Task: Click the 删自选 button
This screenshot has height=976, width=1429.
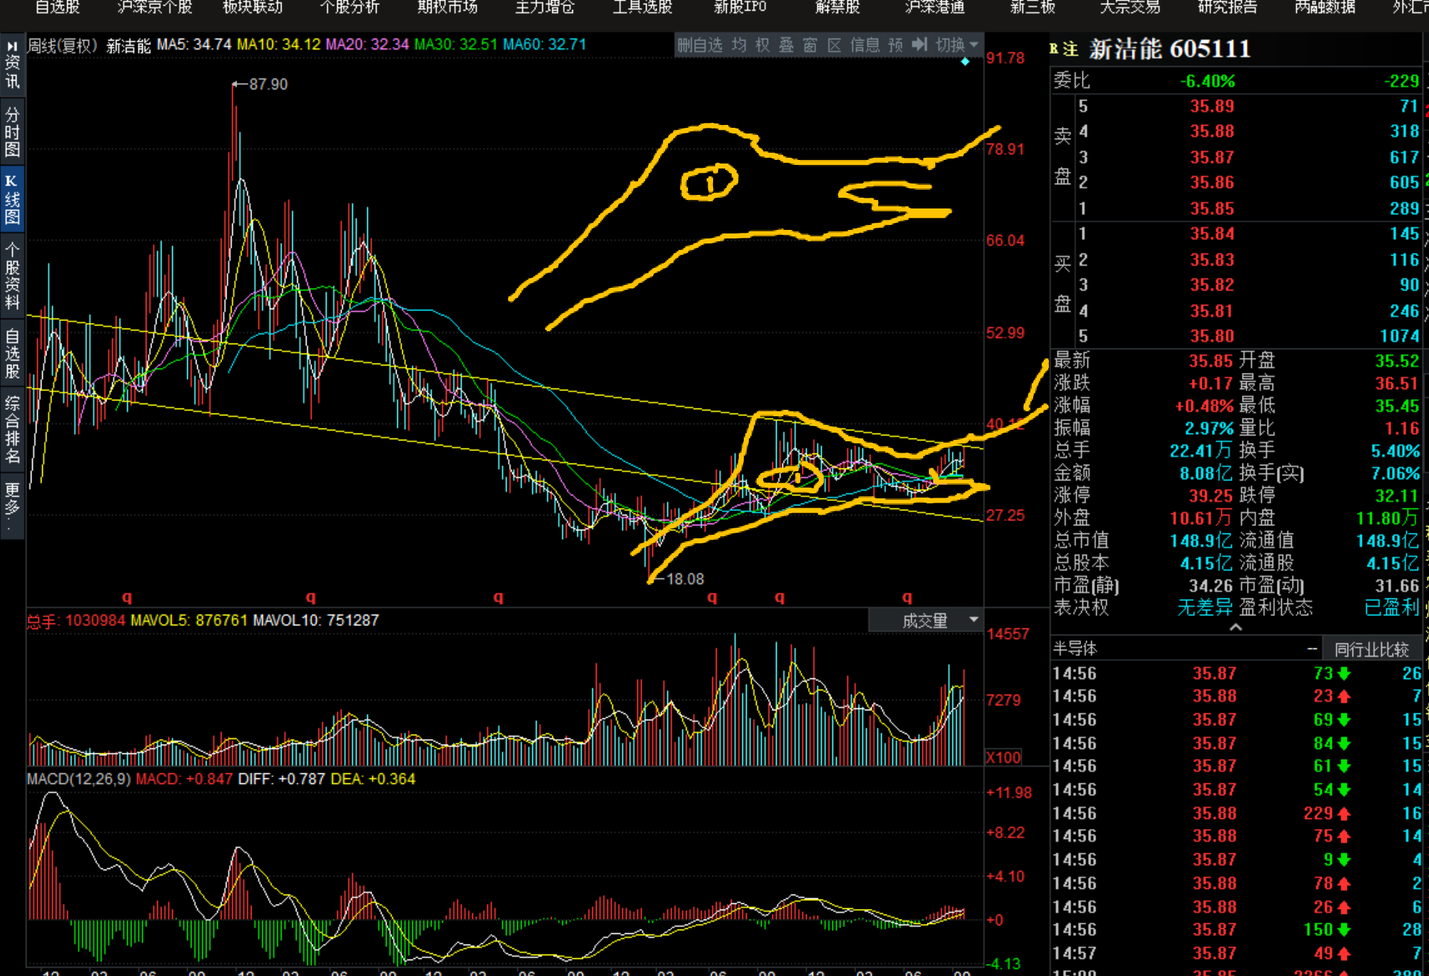Action: pos(699,45)
